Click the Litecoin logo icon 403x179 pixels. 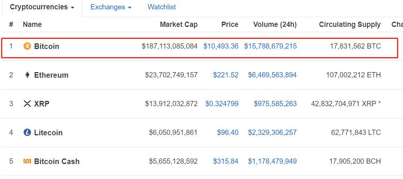[x=27, y=133]
